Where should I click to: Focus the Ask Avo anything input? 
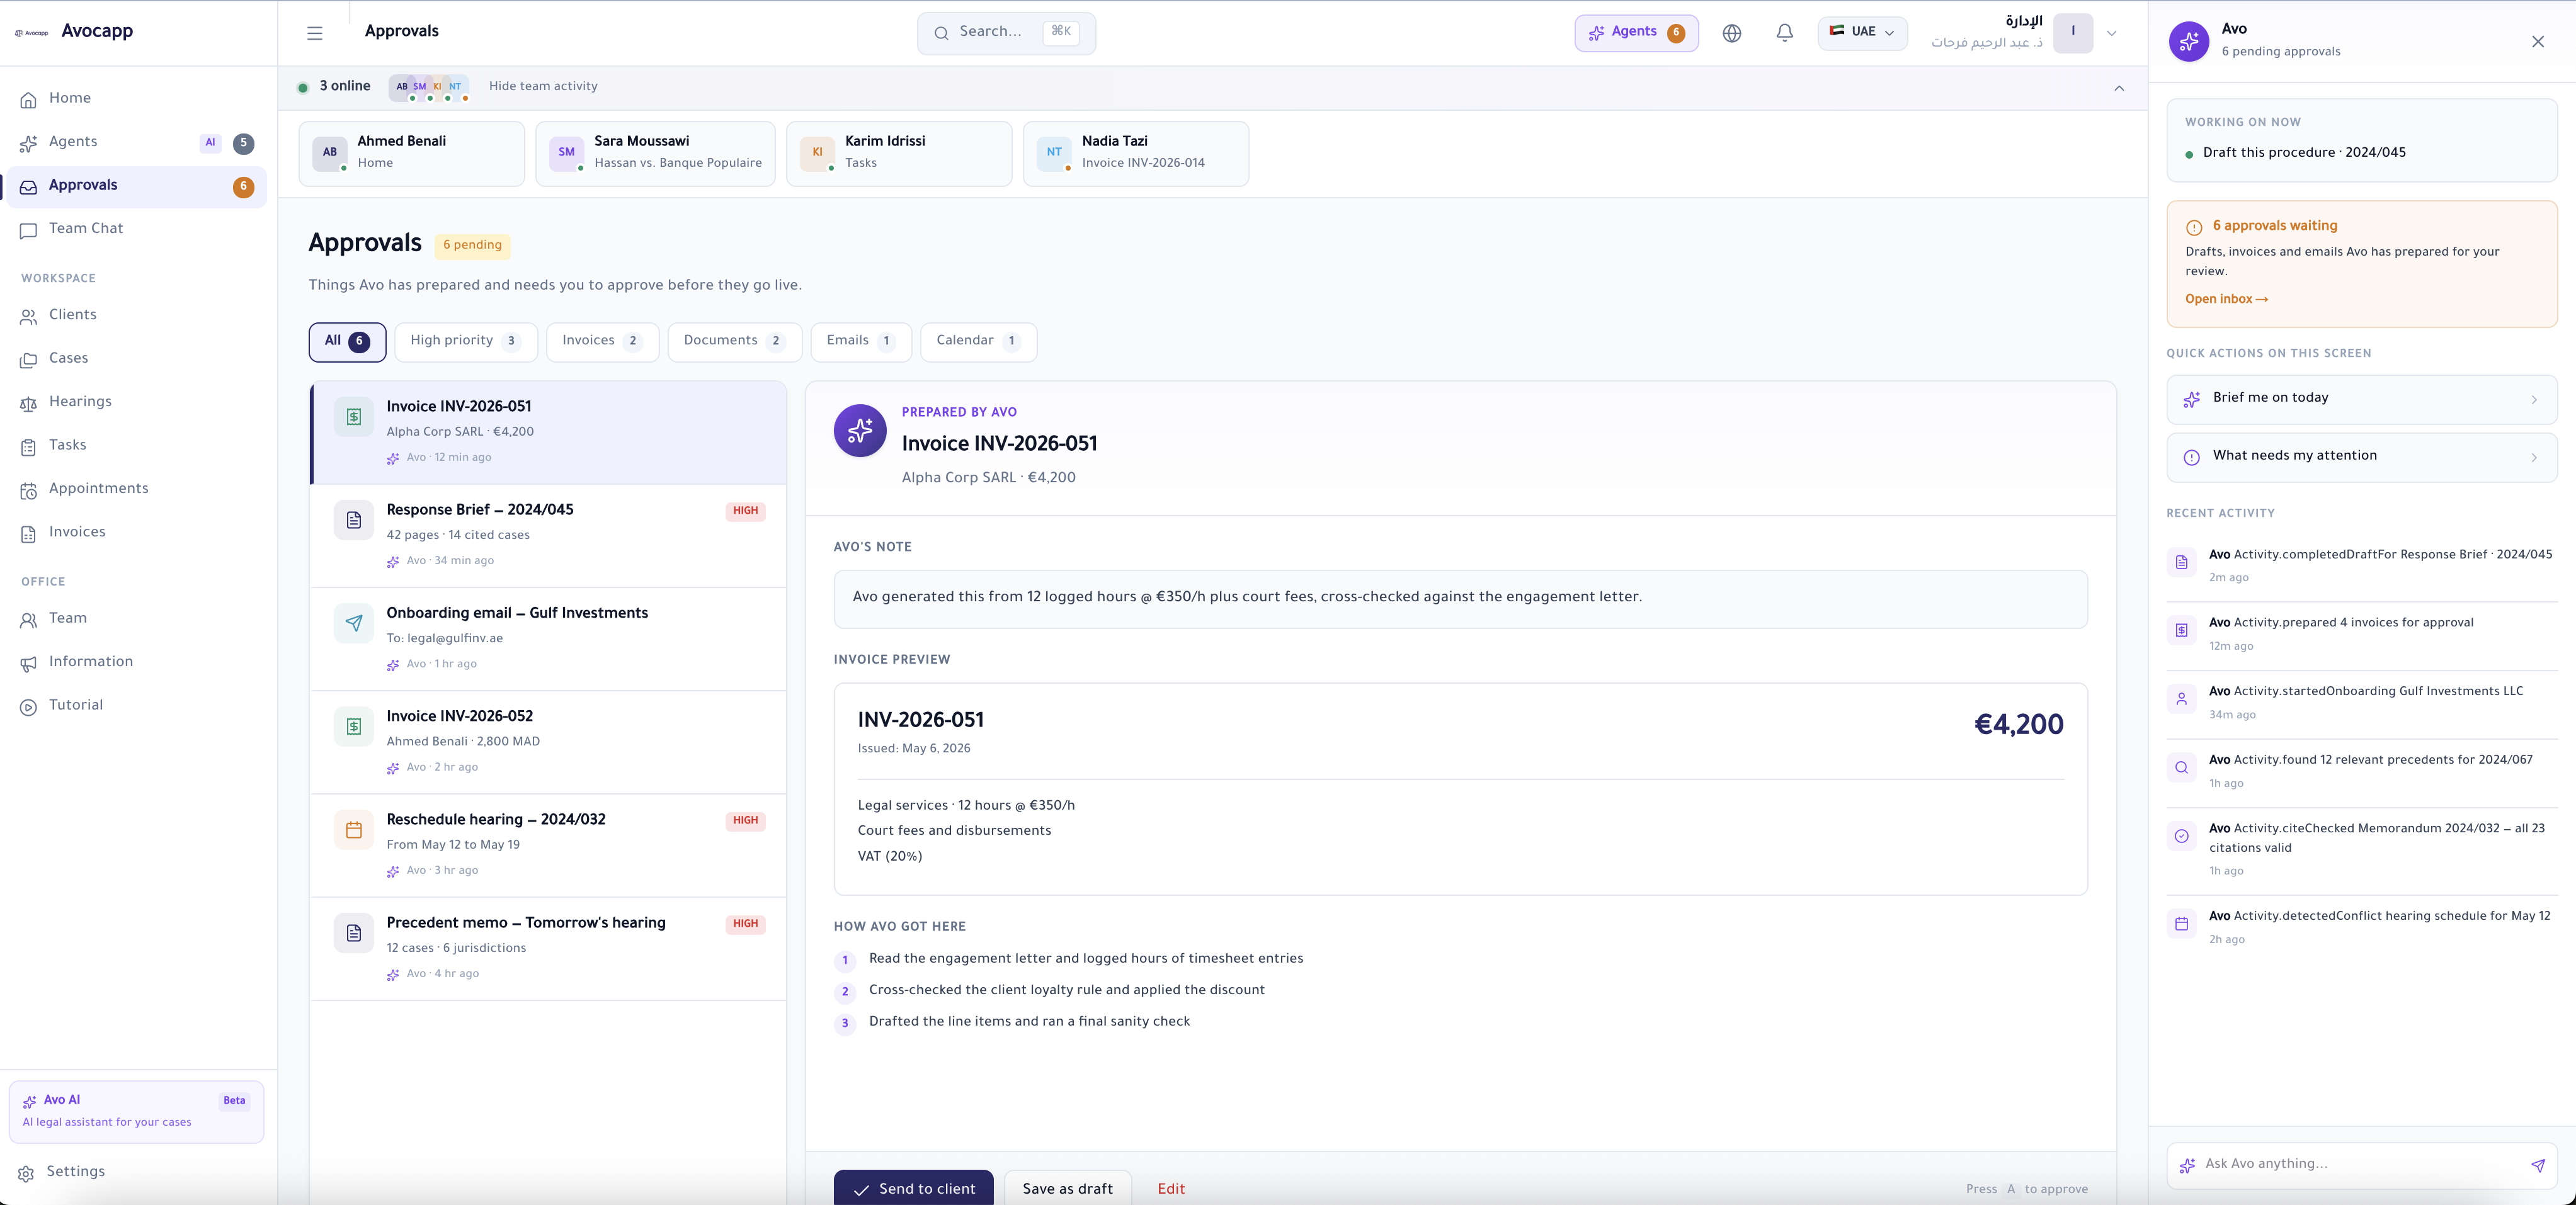(2362, 1165)
